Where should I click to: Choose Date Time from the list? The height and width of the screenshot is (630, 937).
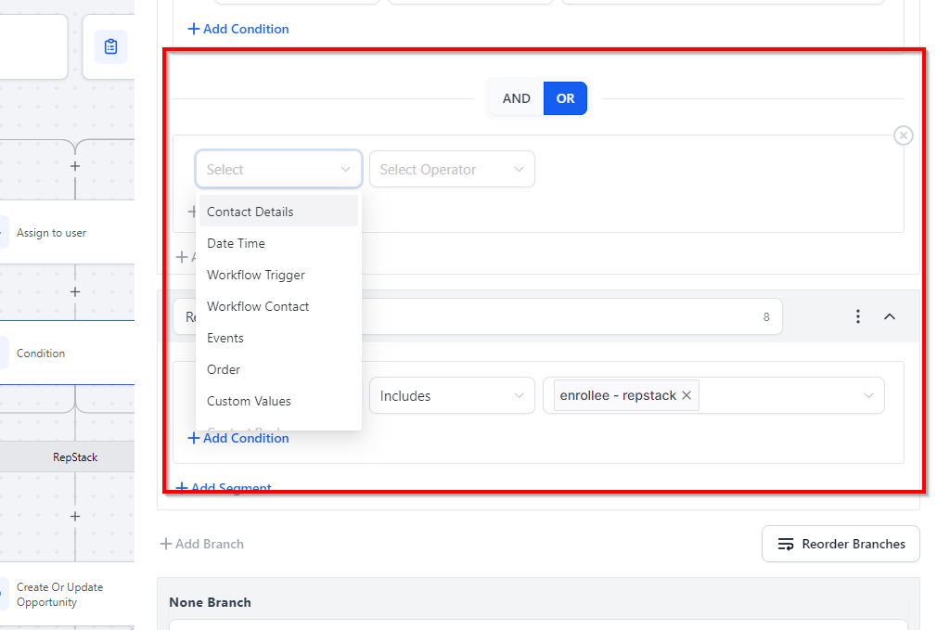coord(278,243)
